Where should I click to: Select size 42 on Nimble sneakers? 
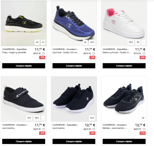pos(143,118)
